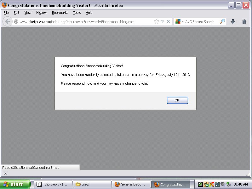Click the alertprize.com address bar
This screenshot has width=252, height=189.
(85, 22)
